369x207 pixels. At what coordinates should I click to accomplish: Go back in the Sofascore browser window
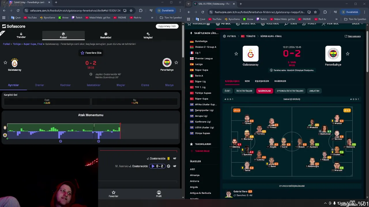(x=4, y=11)
